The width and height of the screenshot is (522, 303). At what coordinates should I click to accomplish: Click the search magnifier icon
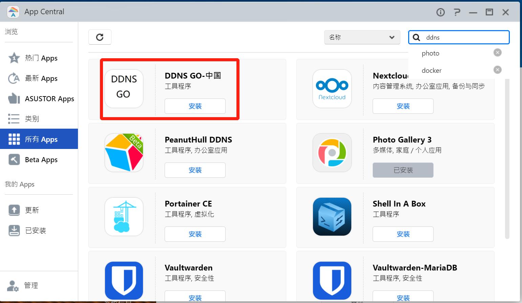pyautogui.click(x=417, y=37)
